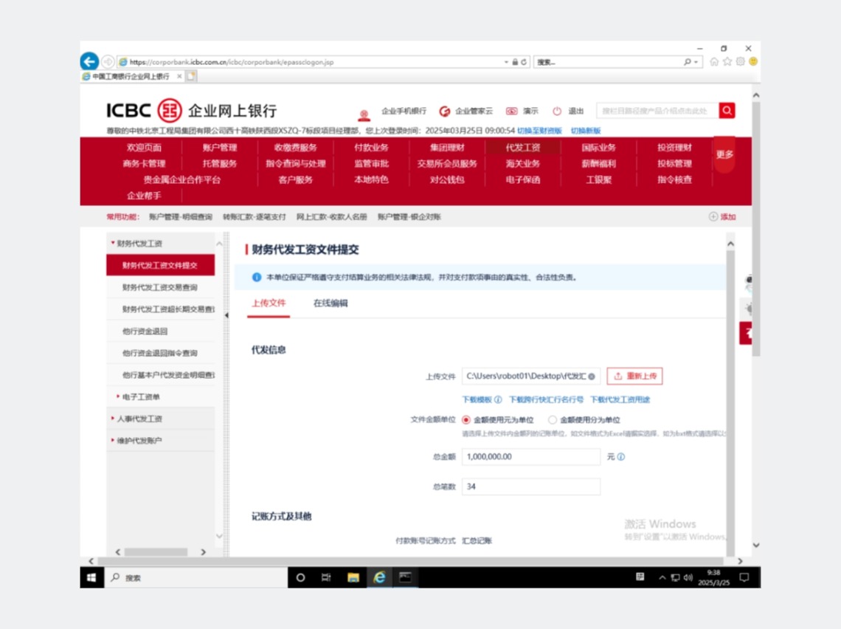Open the address bar dropdown arrow
841x629 pixels.
pyautogui.click(x=506, y=62)
